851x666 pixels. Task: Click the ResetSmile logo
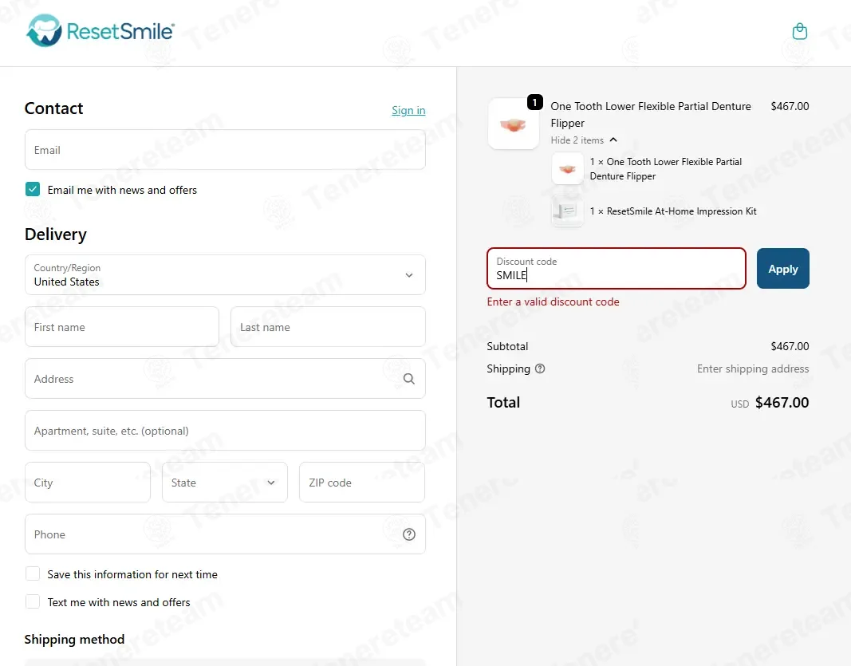pyautogui.click(x=100, y=31)
